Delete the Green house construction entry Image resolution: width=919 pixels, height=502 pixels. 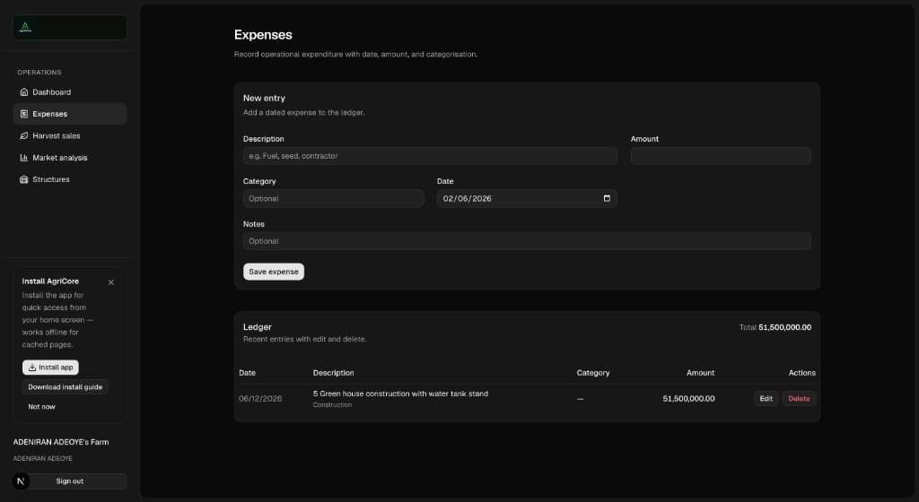799,398
